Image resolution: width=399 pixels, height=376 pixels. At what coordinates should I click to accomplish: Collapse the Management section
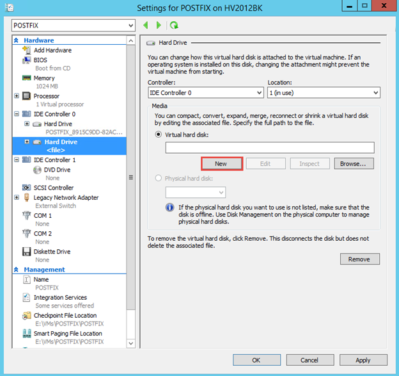pyautogui.click(x=16, y=270)
